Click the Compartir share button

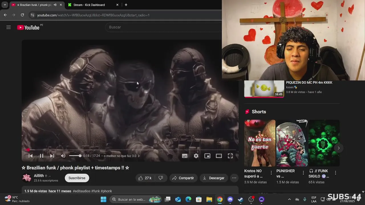click(x=183, y=178)
